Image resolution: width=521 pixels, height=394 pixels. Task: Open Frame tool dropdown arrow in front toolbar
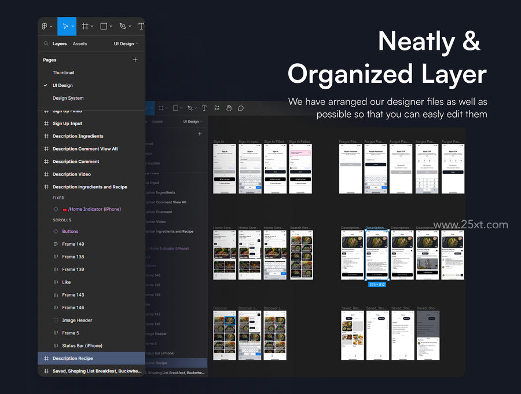click(92, 26)
